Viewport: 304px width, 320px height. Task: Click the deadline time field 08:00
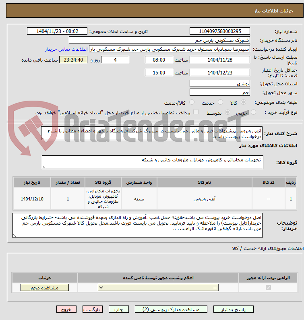click(x=159, y=60)
